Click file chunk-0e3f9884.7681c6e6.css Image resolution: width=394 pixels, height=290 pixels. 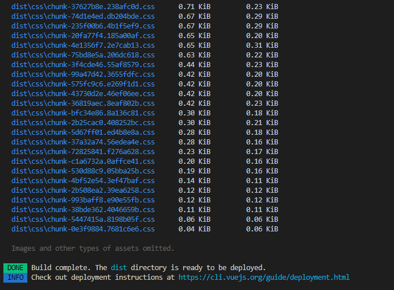click(83, 229)
